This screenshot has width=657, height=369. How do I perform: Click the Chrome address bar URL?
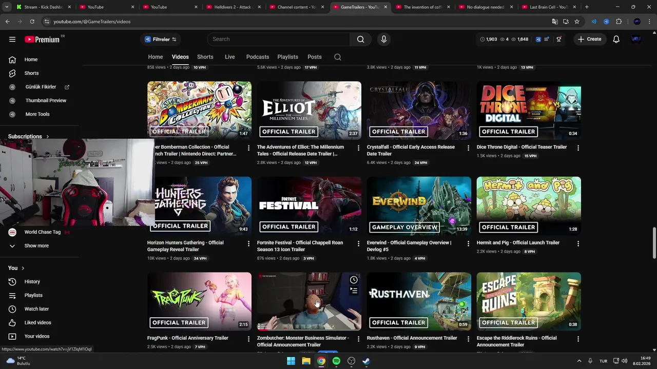coord(92,22)
